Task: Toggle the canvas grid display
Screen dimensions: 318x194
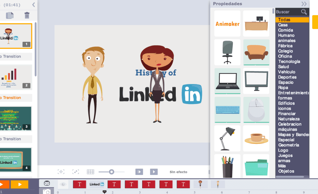Action: tap(90, 172)
